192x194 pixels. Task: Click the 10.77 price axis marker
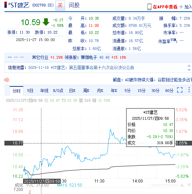[x=14, y=143]
